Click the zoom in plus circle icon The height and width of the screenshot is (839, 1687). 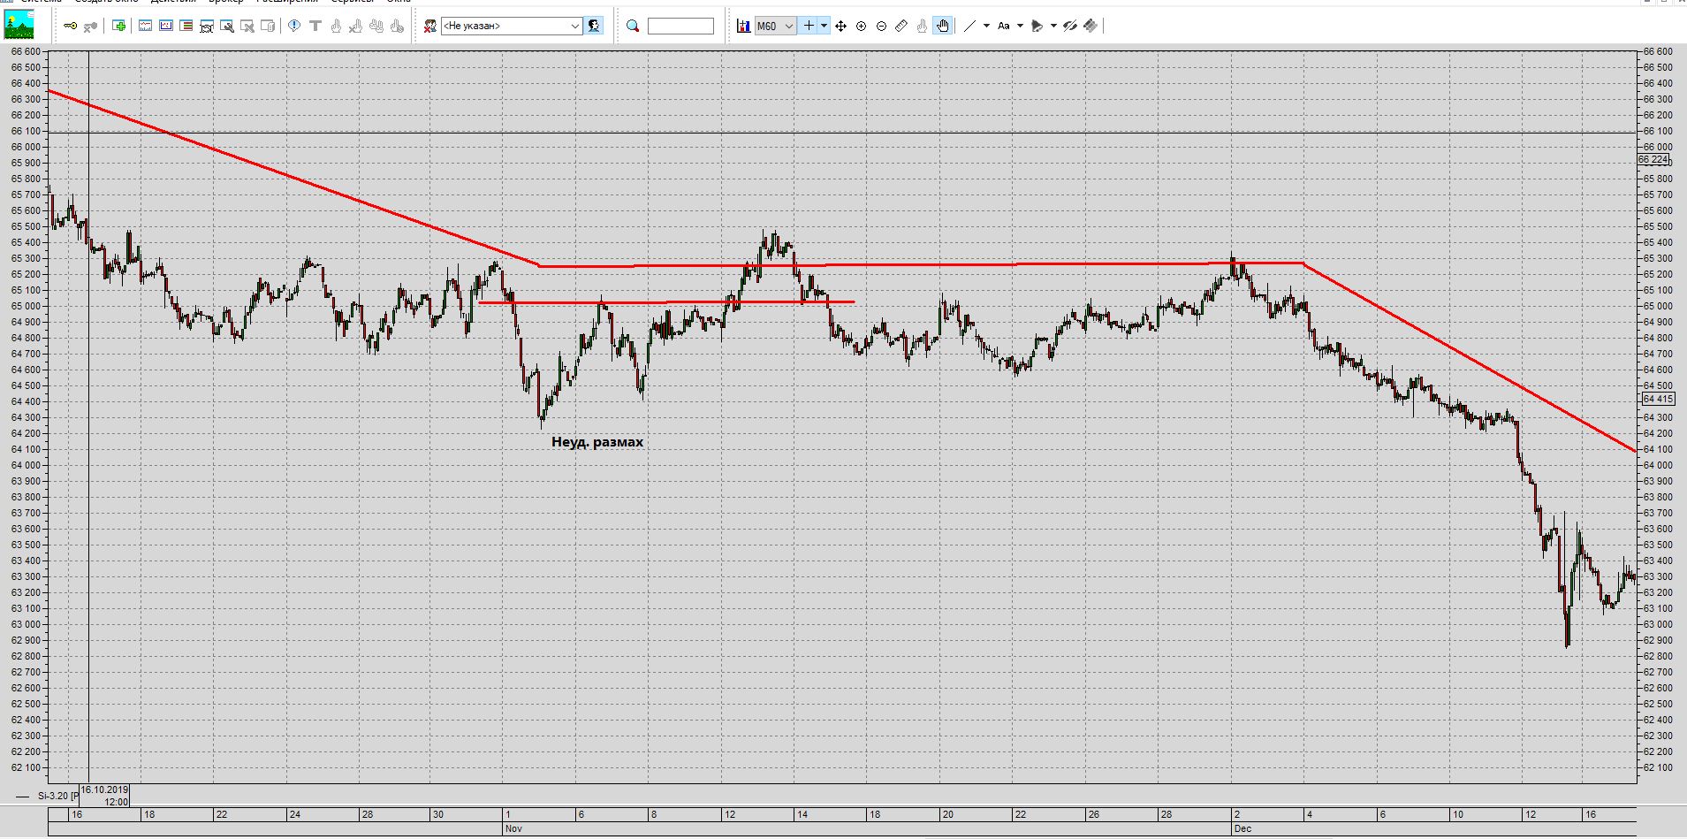(862, 27)
